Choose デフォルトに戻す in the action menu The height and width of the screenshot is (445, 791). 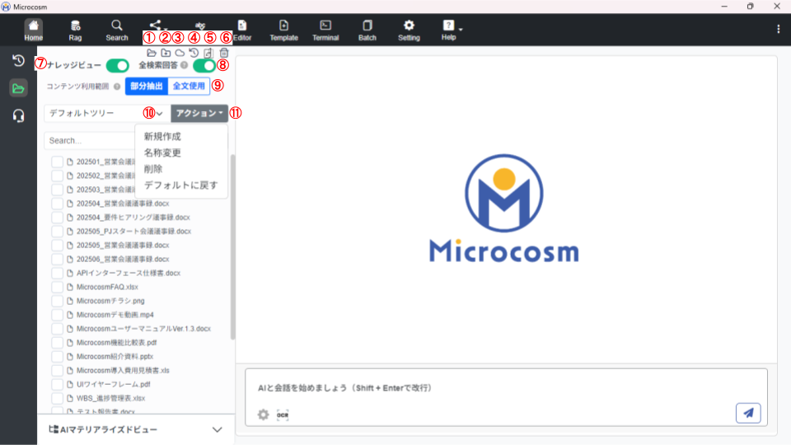[x=180, y=185]
